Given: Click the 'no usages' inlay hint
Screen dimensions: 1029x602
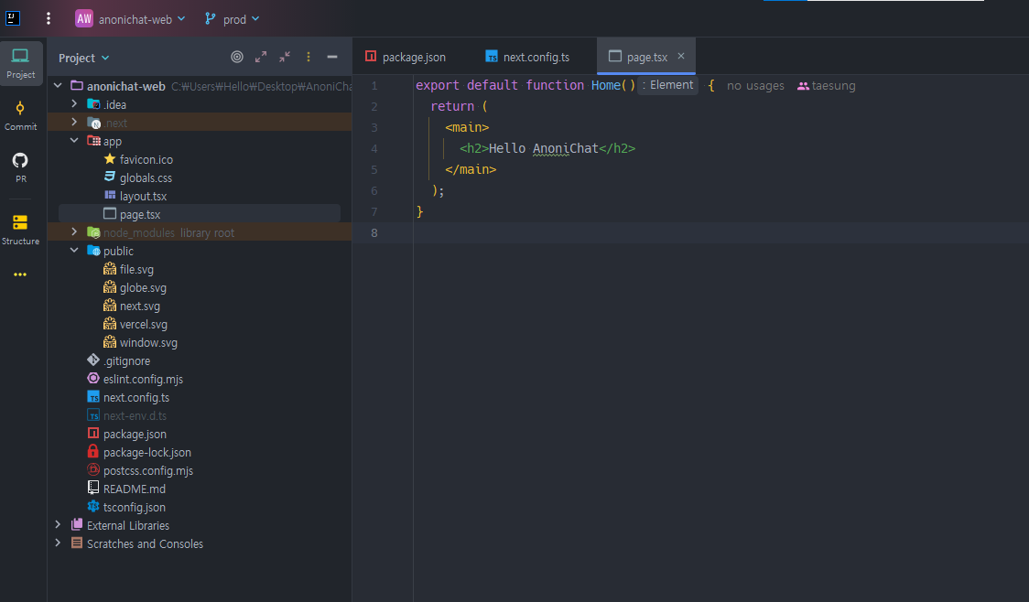Looking at the screenshot, I should [x=755, y=85].
